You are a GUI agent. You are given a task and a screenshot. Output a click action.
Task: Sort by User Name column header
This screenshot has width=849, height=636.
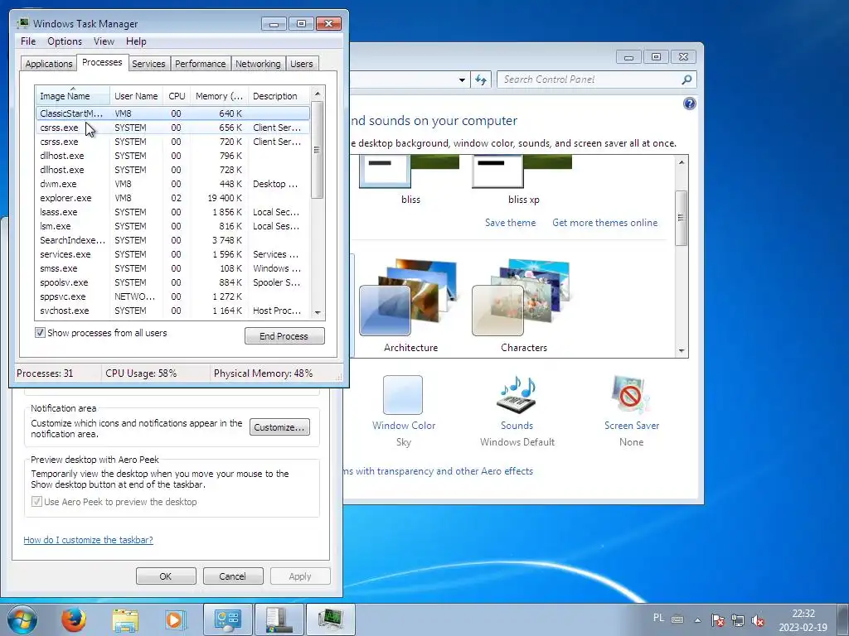[137, 96]
